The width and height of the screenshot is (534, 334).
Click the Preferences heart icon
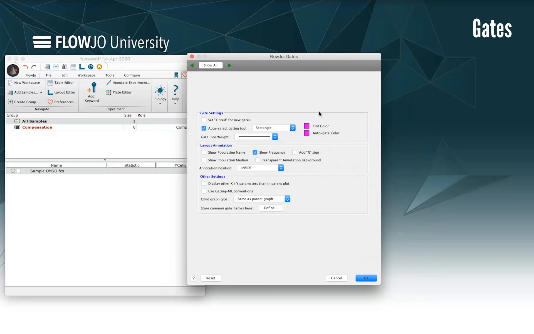point(50,102)
